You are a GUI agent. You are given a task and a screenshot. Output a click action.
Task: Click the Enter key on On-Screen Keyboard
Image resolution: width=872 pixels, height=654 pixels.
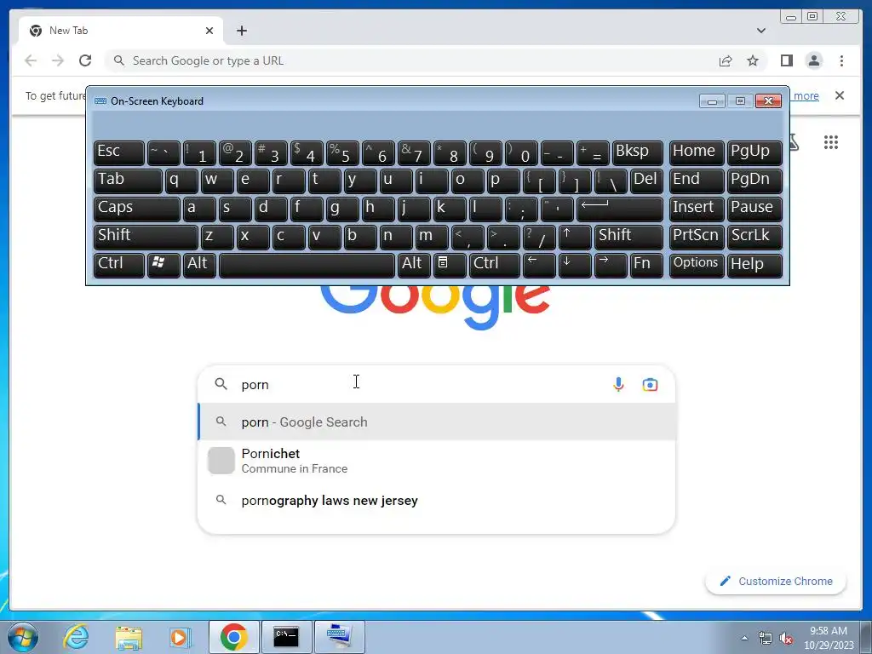(620, 209)
